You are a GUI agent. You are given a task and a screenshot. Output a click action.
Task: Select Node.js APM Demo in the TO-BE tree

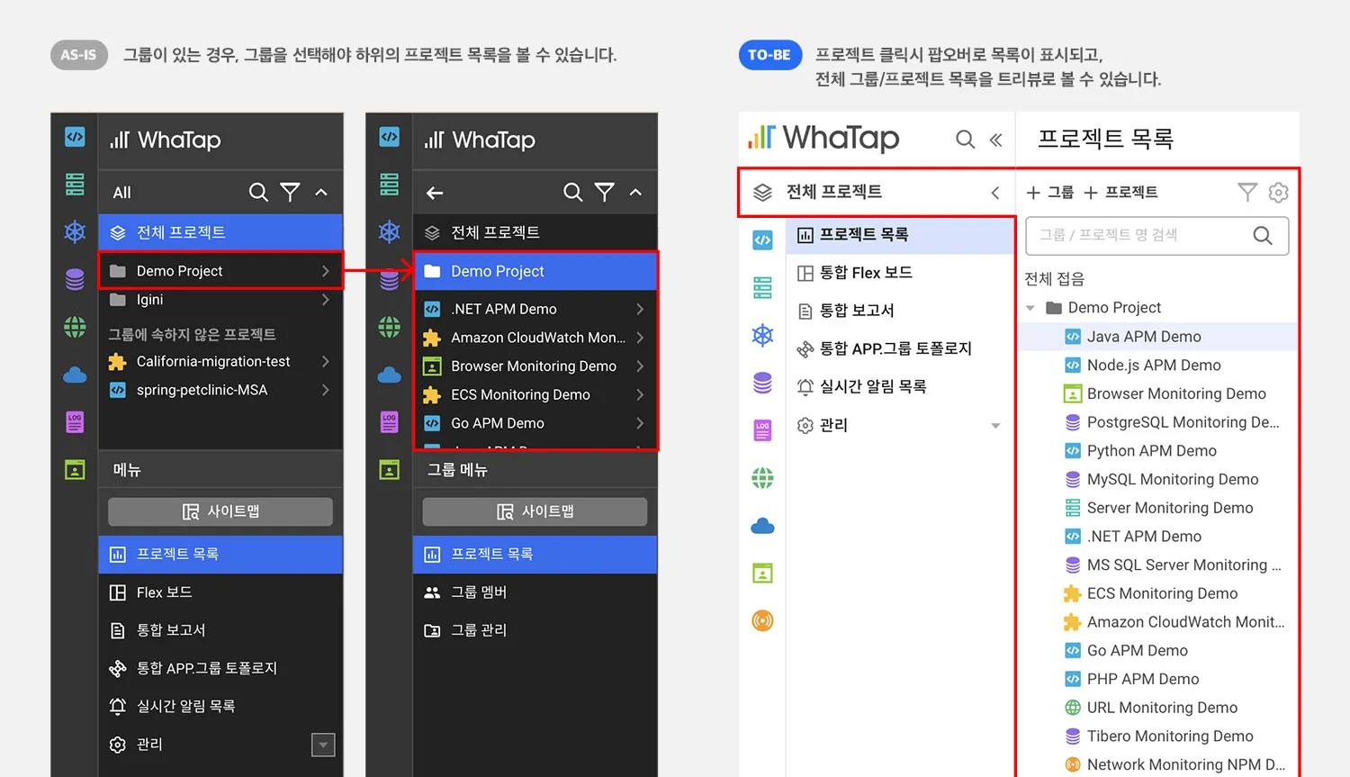click(1157, 366)
